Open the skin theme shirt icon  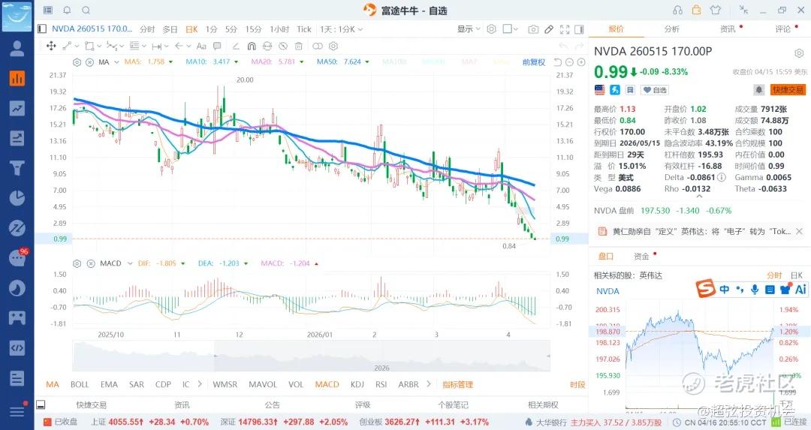click(715, 10)
